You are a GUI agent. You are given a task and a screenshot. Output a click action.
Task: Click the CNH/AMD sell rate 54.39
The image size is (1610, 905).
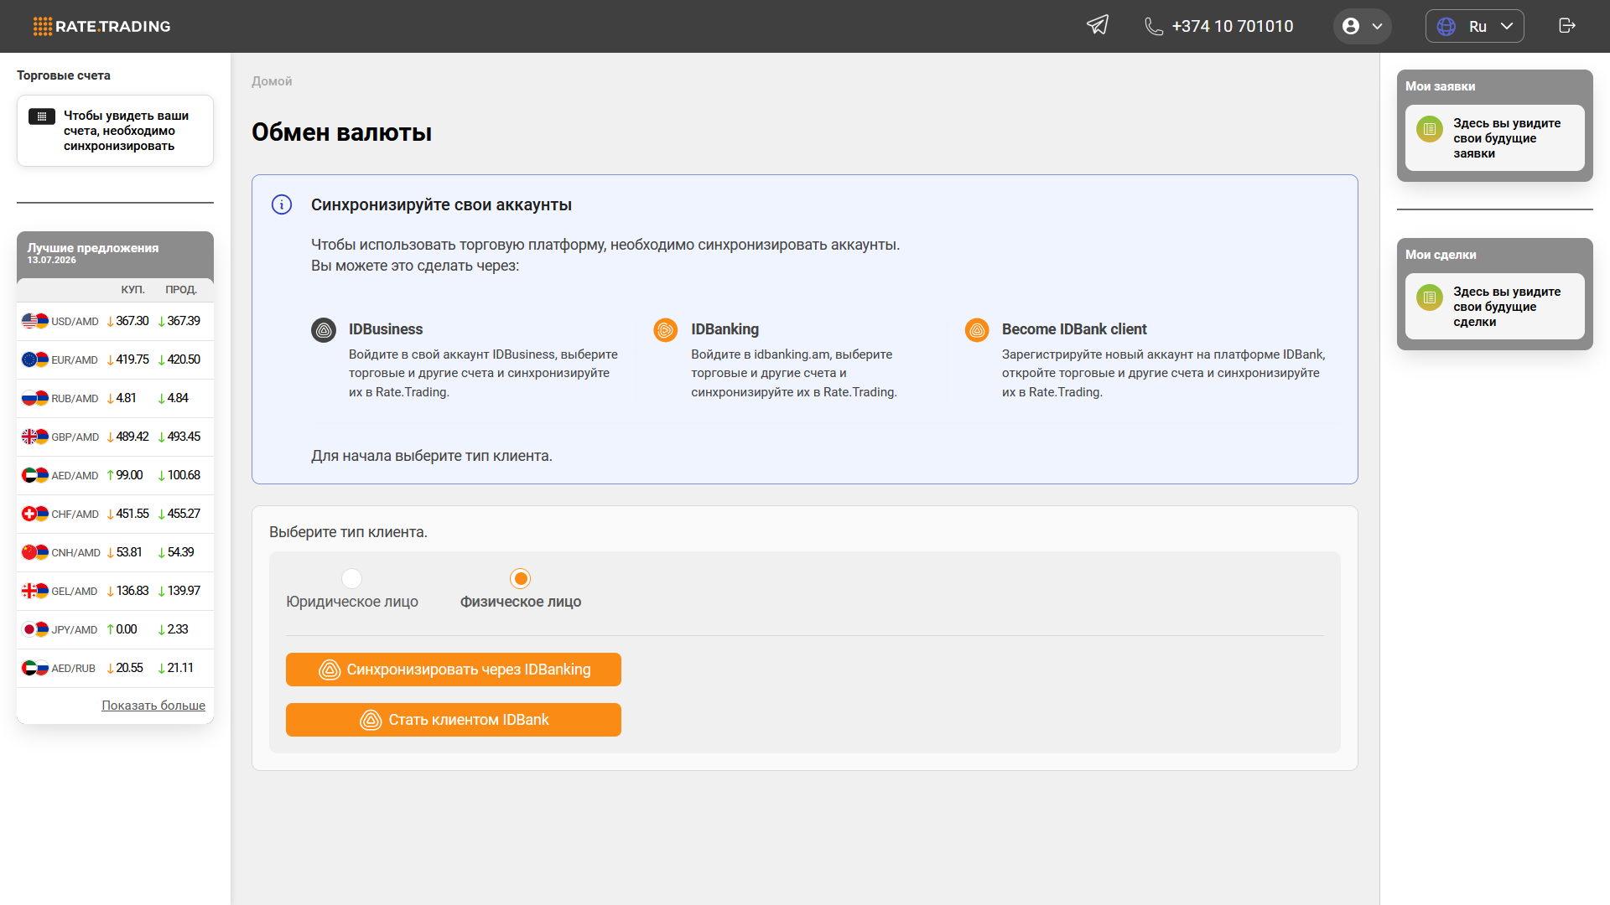click(x=181, y=552)
